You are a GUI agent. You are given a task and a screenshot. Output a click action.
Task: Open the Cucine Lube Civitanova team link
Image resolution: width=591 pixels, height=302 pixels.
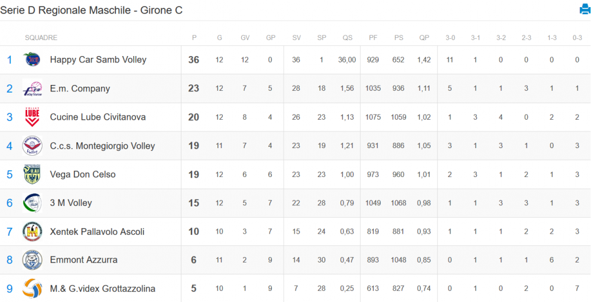coord(98,117)
